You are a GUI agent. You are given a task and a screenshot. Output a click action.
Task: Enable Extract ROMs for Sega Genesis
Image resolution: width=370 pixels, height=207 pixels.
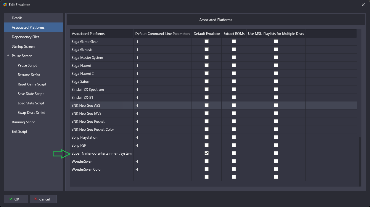point(234,49)
